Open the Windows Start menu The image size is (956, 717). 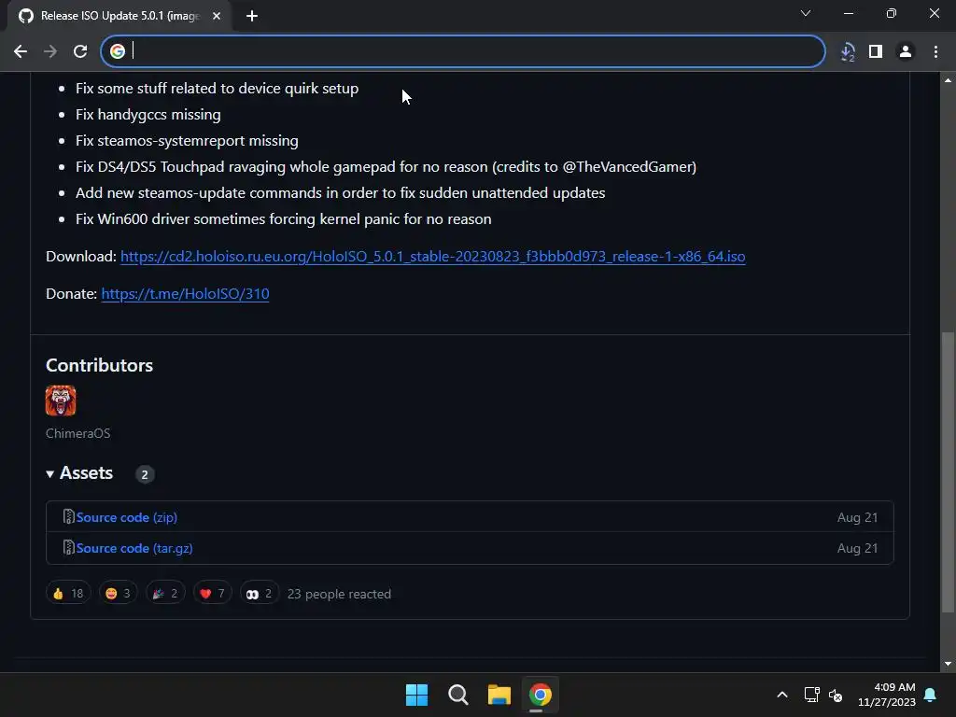tap(417, 695)
